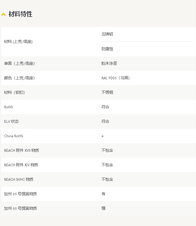The height and width of the screenshot is (226, 196).
Task: Click the China RoHS row label
Action: (13, 136)
